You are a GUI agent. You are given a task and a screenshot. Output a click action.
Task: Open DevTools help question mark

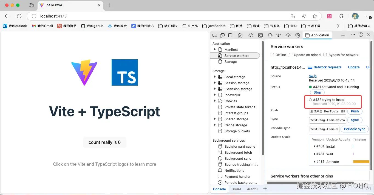(361, 35)
